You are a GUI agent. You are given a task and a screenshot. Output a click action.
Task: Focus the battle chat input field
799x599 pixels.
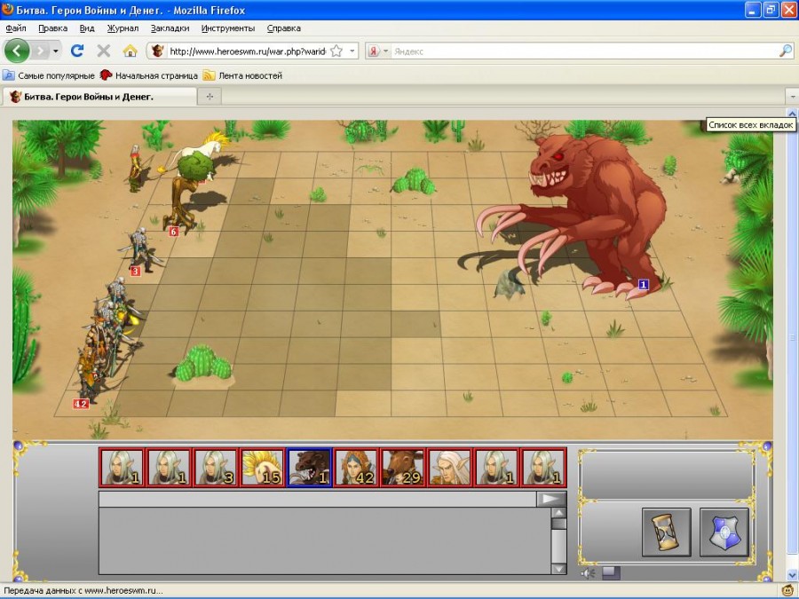318,499
